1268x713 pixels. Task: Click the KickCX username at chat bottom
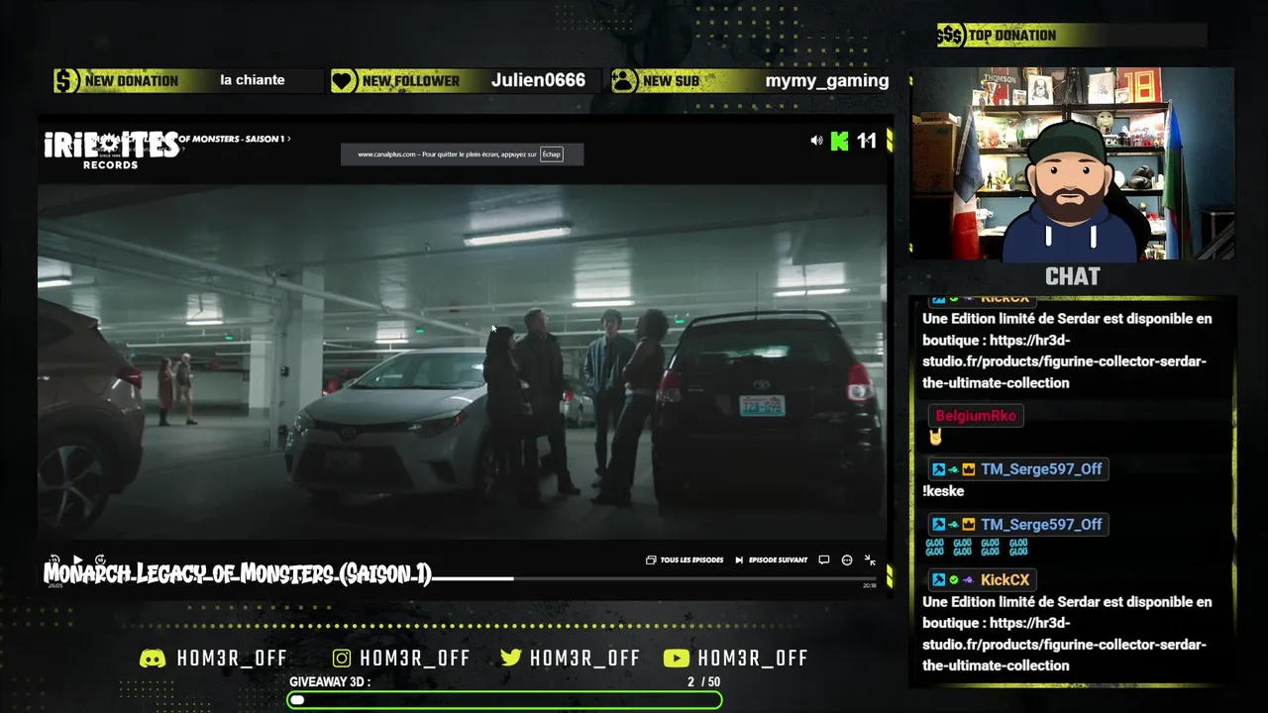click(1004, 579)
